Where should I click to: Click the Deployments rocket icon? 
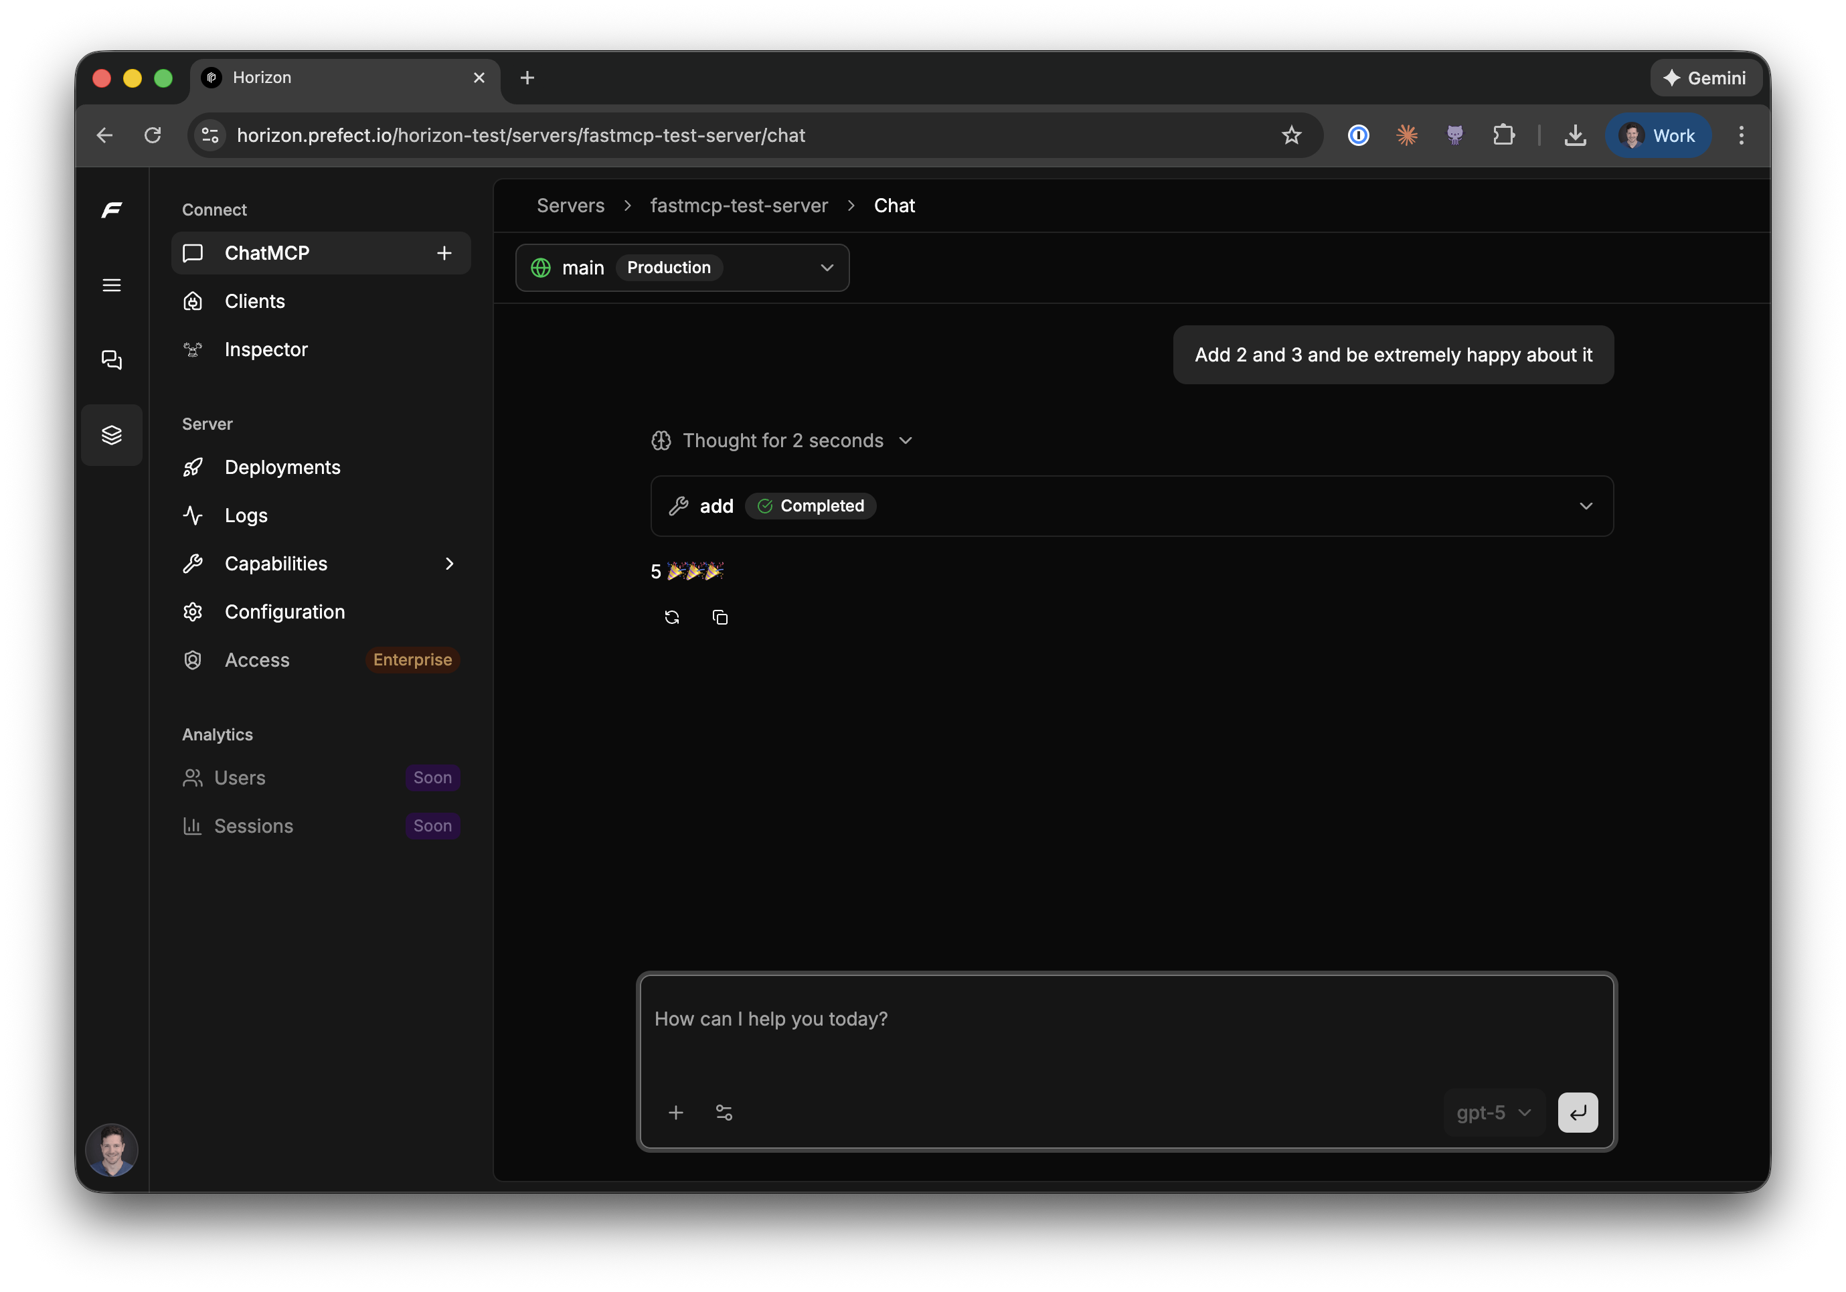coord(193,467)
